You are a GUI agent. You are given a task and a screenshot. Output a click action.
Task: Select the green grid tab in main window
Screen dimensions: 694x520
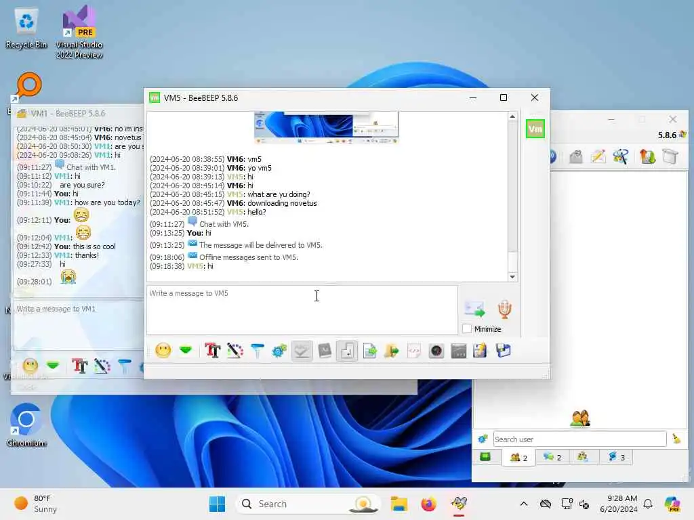click(x=485, y=457)
